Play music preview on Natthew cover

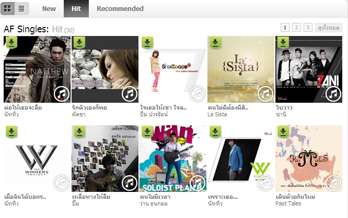click(62, 94)
